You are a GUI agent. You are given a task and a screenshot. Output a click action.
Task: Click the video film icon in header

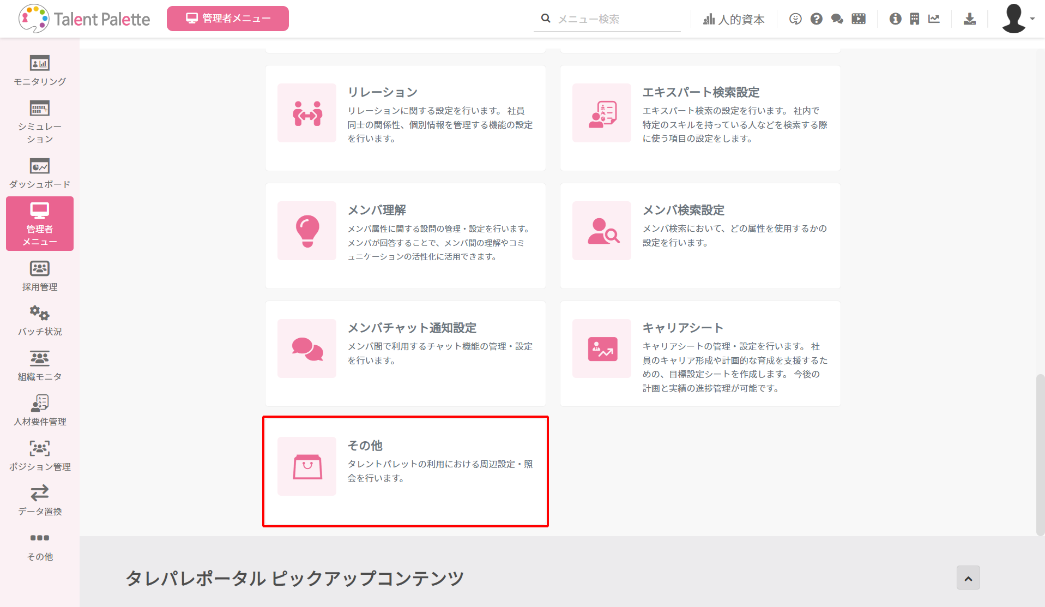tap(859, 19)
